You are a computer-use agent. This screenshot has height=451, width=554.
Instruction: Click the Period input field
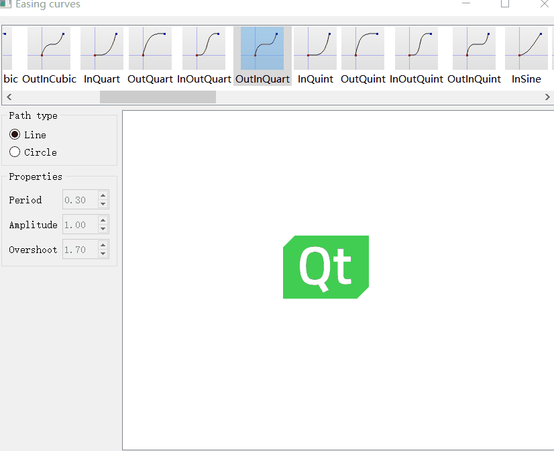coord(80,200)
